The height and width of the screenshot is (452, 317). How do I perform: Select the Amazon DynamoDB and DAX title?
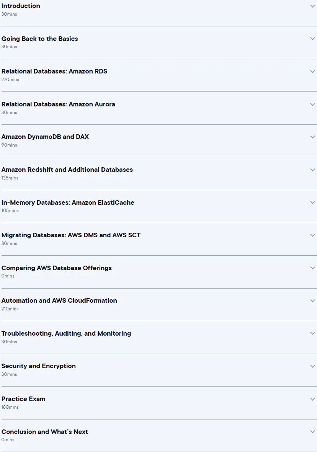click(45, 137)
